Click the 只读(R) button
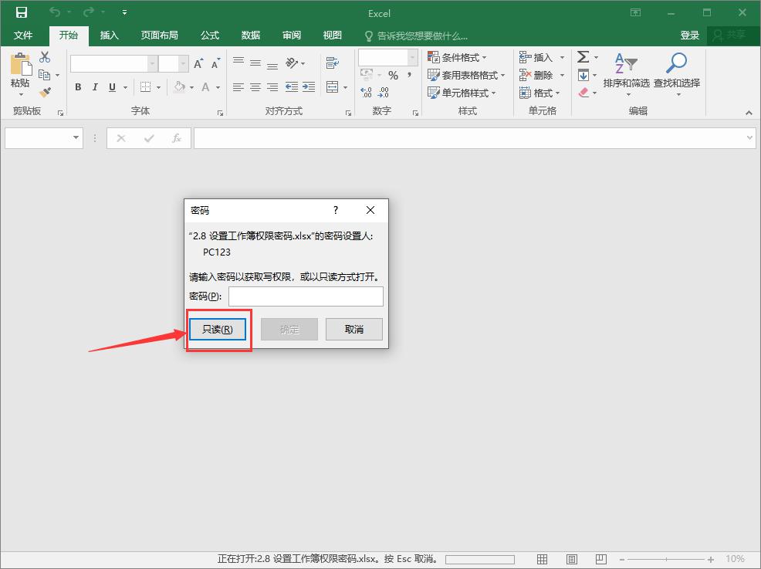This screenshot has width=761, height=569. tap(218, 329)
